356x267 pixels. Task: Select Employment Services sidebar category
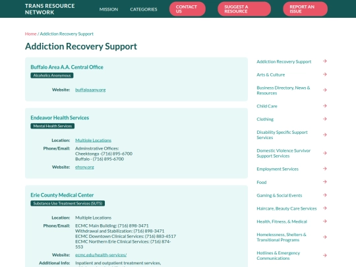point(278,169)
